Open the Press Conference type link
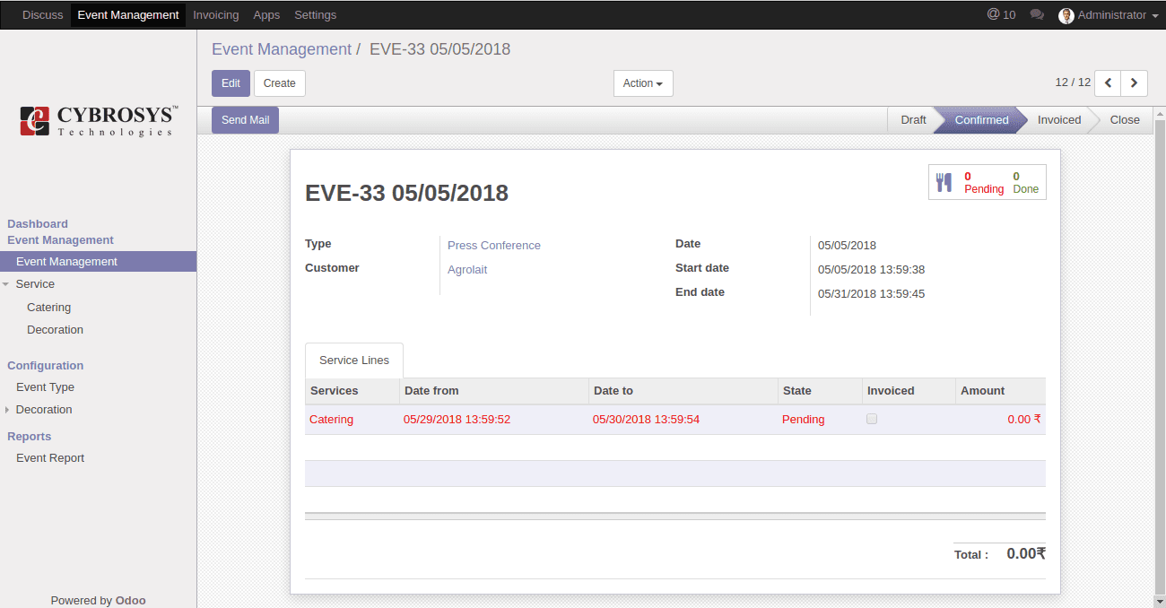 pyautogui.click(x=494, y=246)
